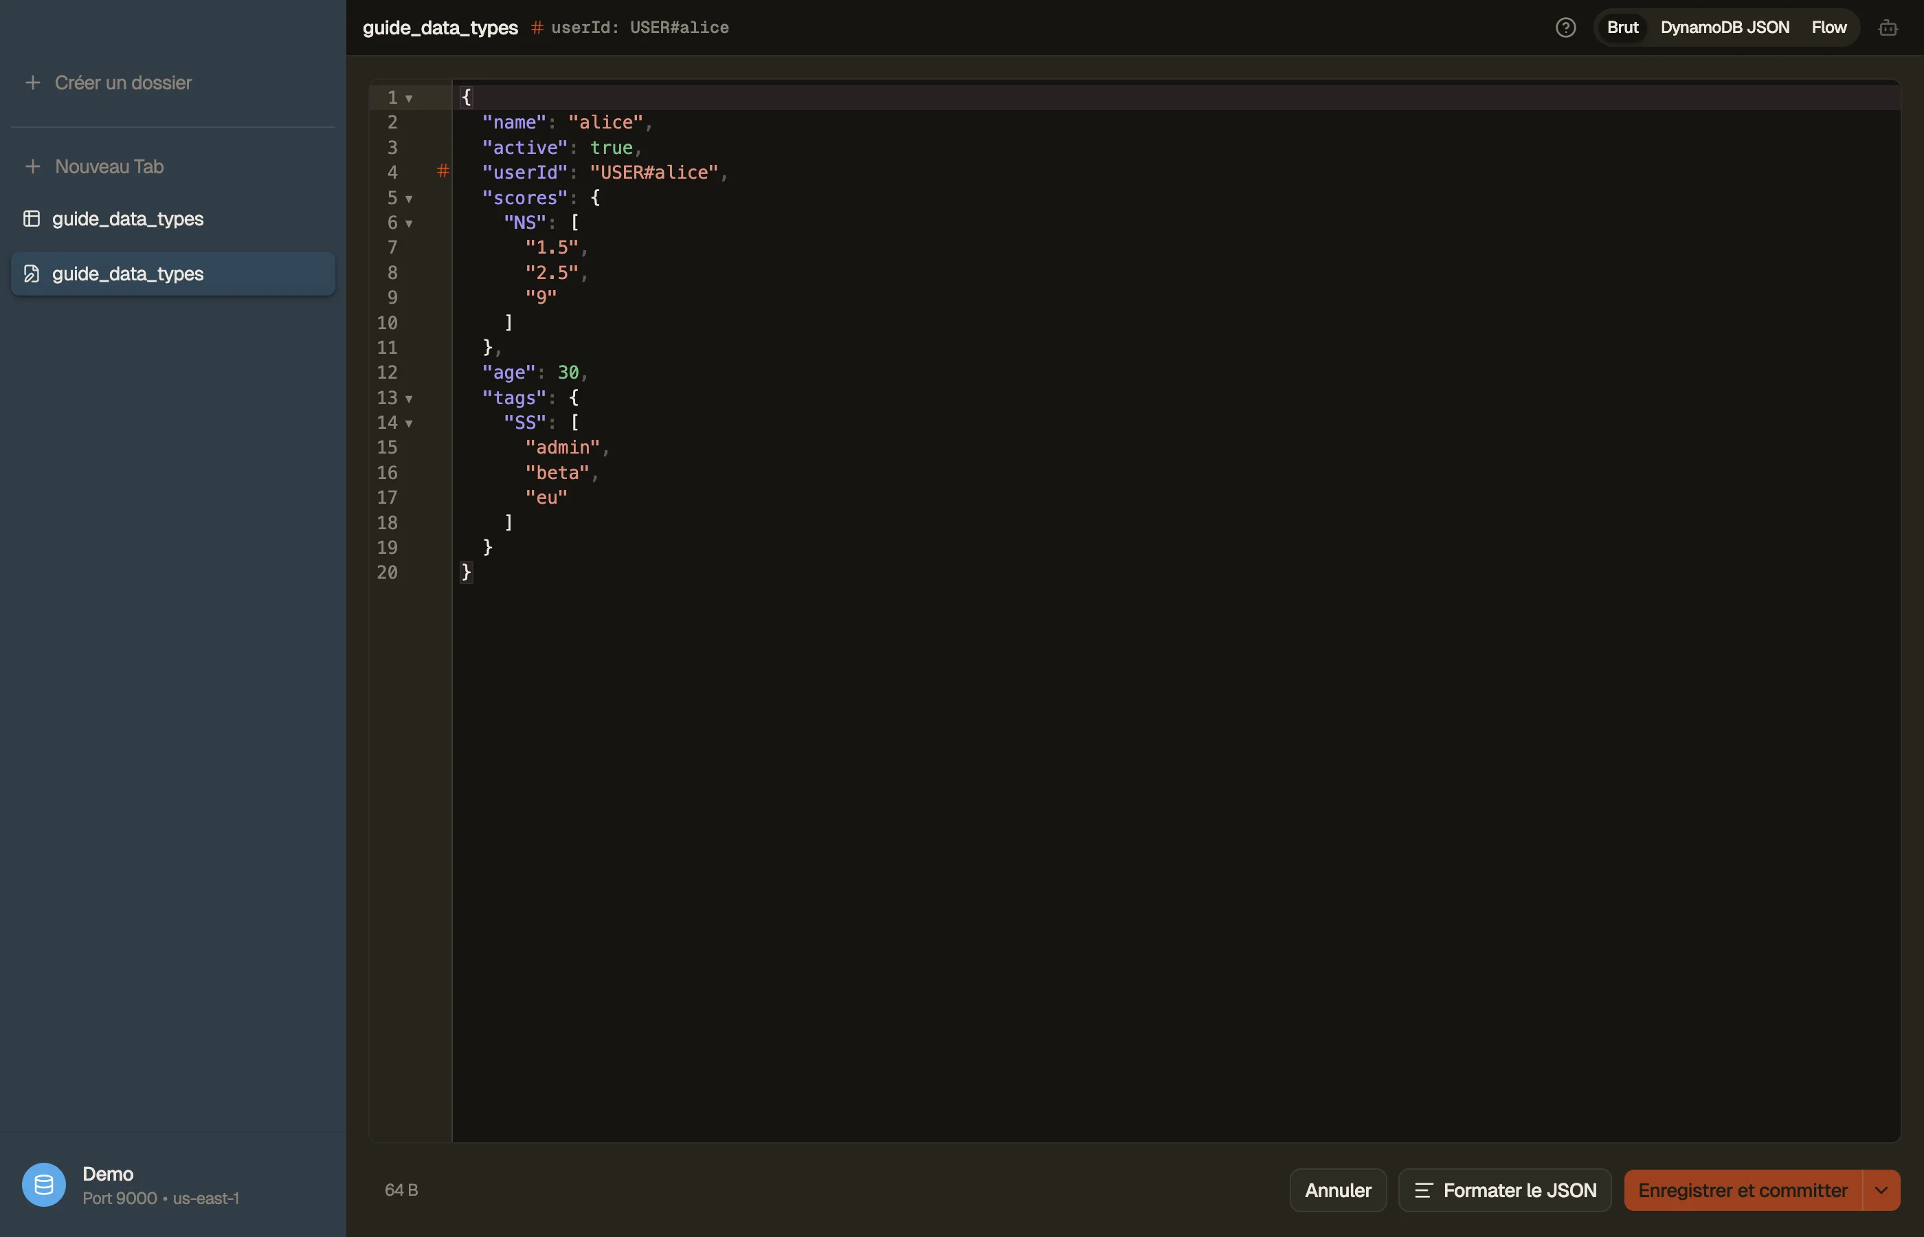Open the help question mark icon

pyautogui.click(x=1565, y=27)
